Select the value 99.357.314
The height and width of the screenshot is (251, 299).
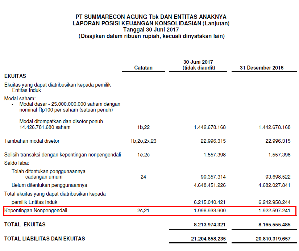(213, 177)
